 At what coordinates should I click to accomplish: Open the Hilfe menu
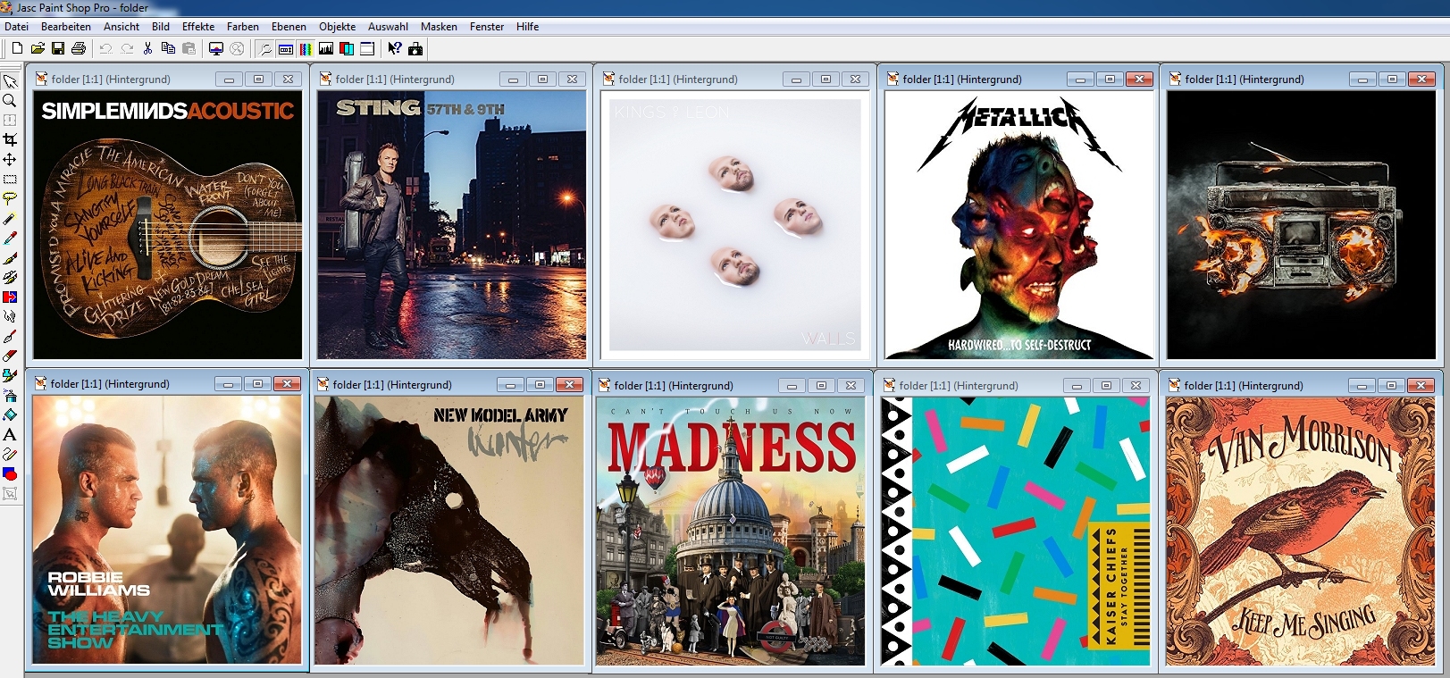coord(528,27)
